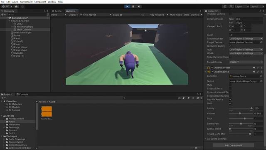Open the Edit menu
The image size is (266, 150).
click(8, 2)
